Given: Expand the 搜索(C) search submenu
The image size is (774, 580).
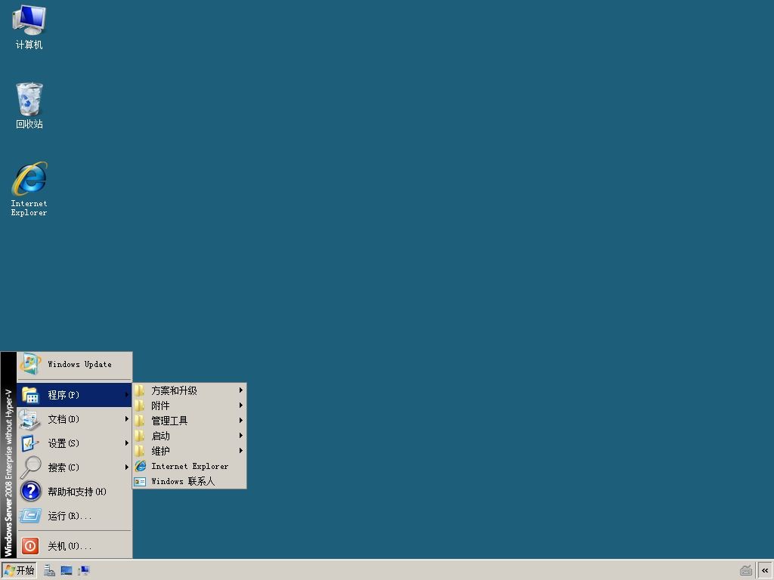Looking at the screenshot, I should click(x=75, y=467).
